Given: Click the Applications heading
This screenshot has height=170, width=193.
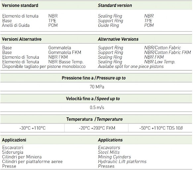Looking at the screenshot, I should [x=110, y=140].
